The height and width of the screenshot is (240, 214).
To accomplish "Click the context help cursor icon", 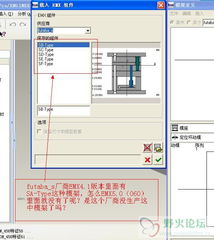I will (2, 34).
